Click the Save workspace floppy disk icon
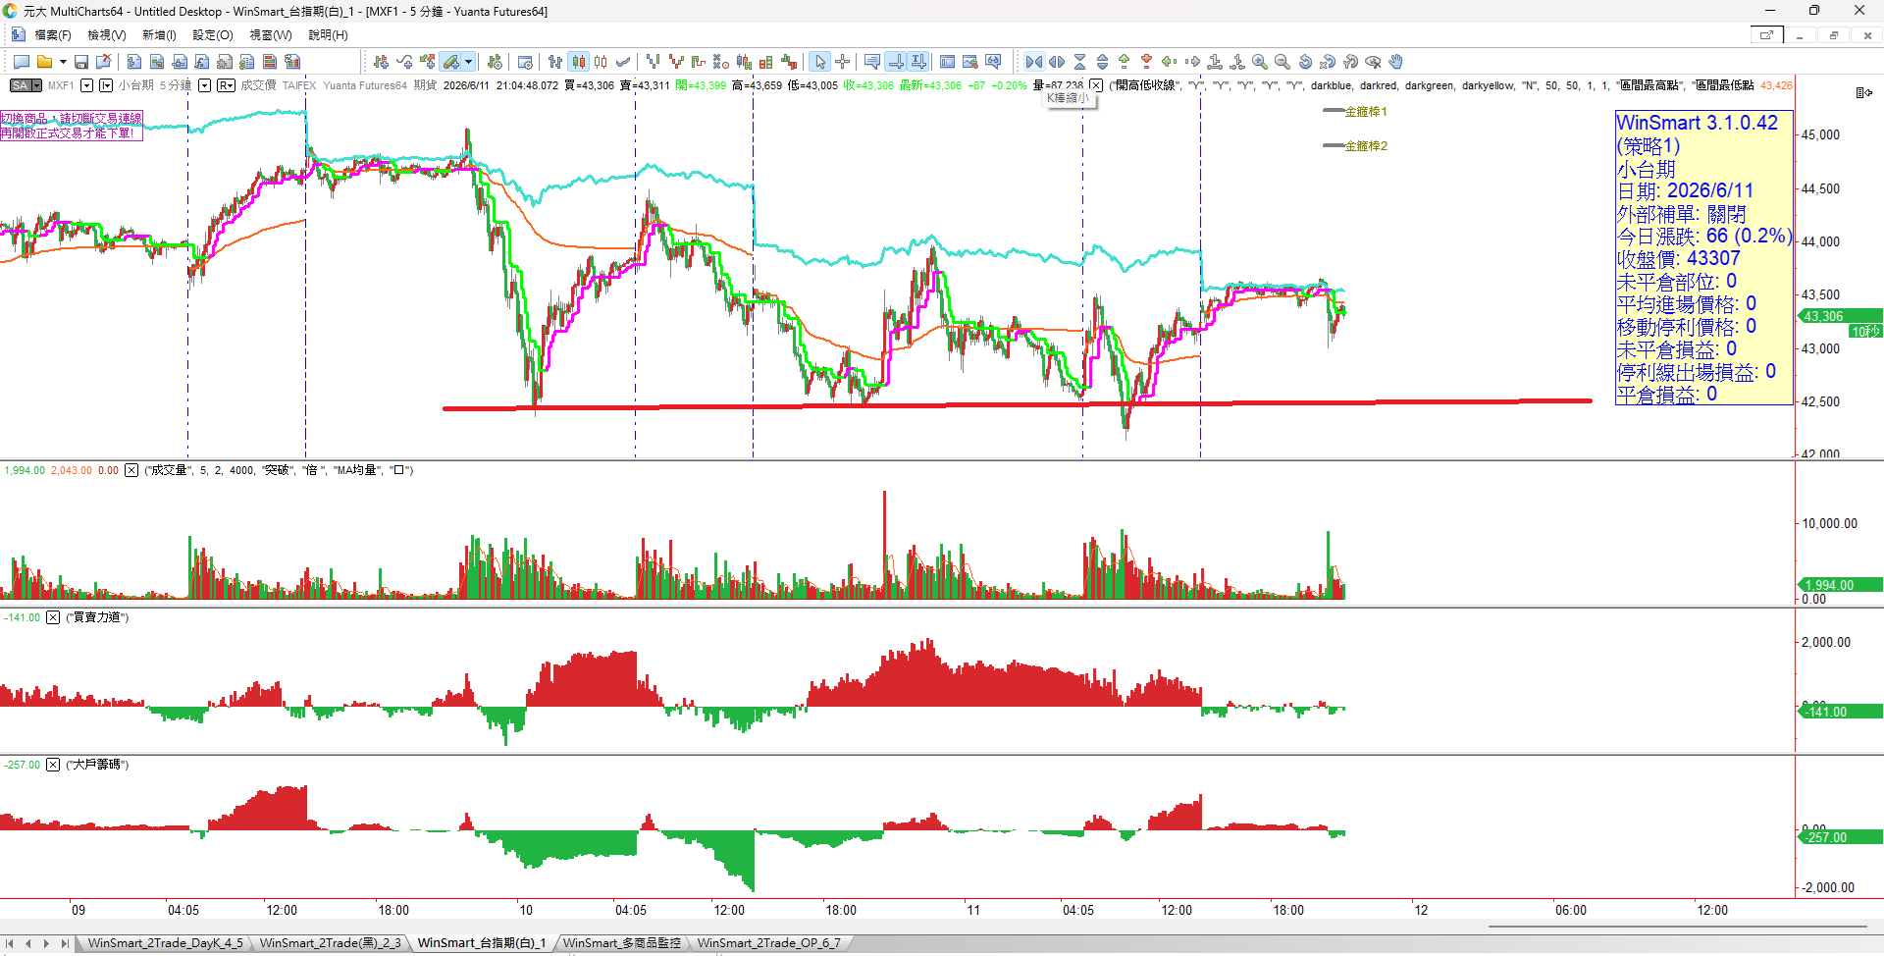 (81, 62)
